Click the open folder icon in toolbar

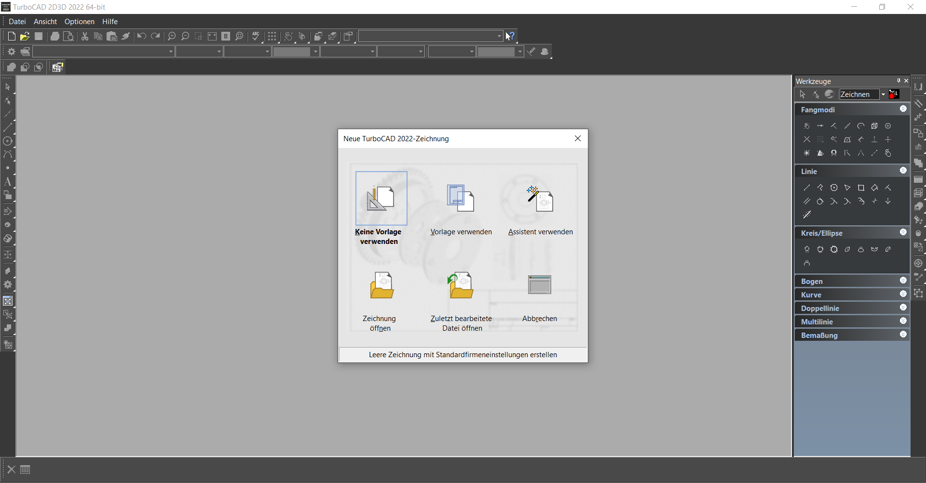click(25, 36)
